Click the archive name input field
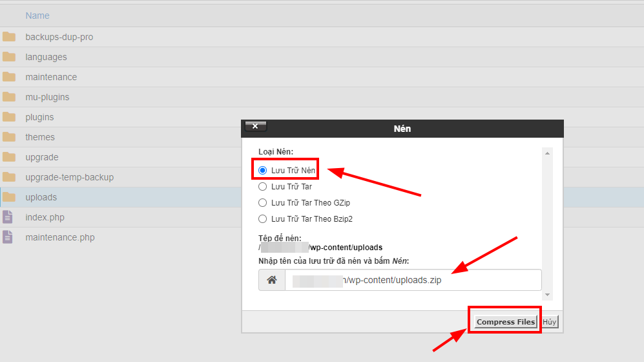This screenshot has width=644, height=362. [x=413, y=280]
